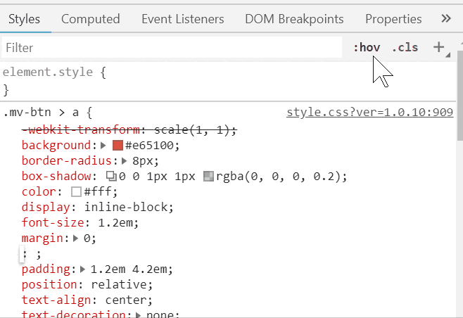Select the DOM Breakpoints tab
Screen dimensions: 463x318
click(294, 19)
